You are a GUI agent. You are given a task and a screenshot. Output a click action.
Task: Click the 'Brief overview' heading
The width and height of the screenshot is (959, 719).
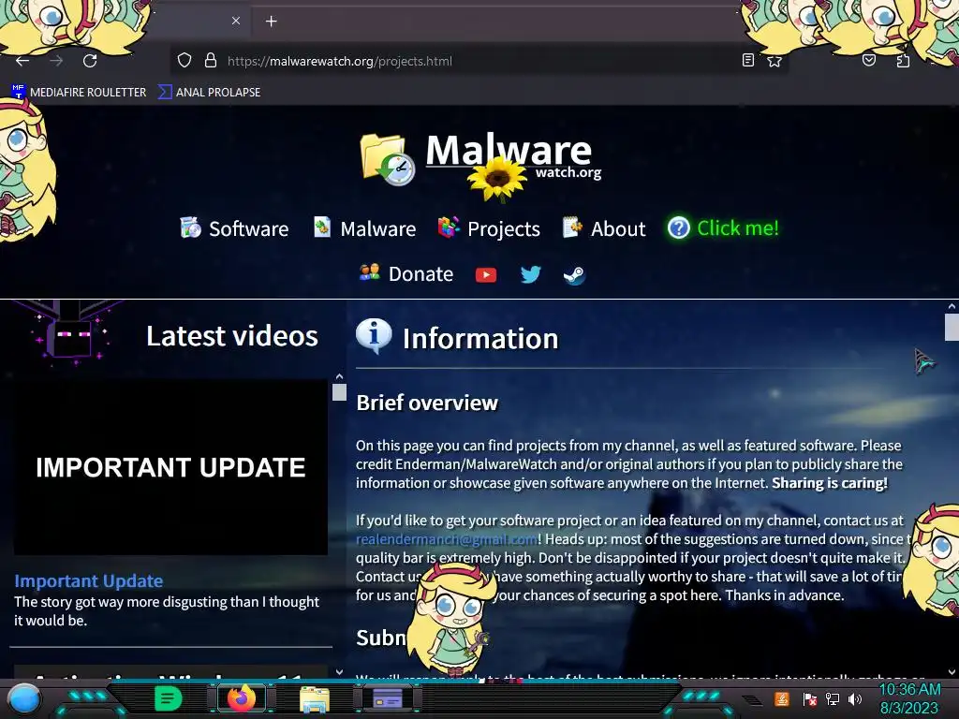click(x=427, y=403)
